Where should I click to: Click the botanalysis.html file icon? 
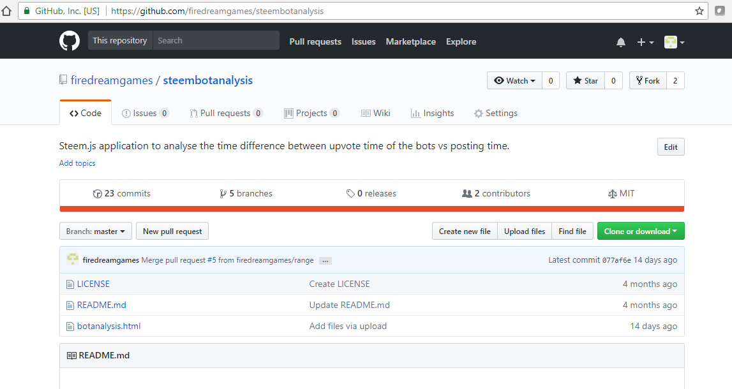click(70, 327)
